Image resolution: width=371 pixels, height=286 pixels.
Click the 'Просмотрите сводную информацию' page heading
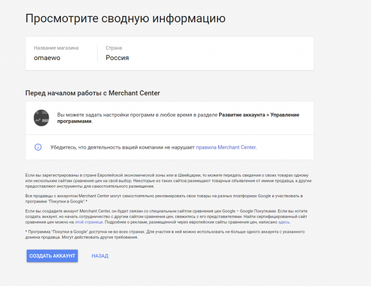click(125, 18)
